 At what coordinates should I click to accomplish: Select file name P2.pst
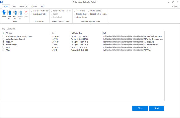click(8, 47)
